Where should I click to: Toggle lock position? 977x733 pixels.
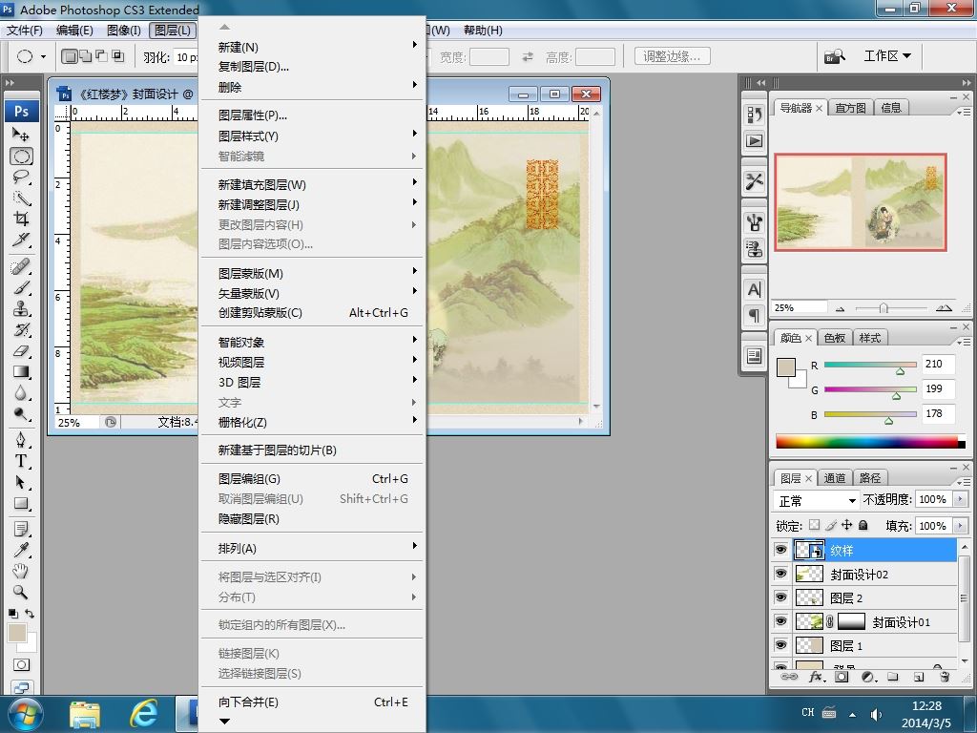click(x=847, y=526)
